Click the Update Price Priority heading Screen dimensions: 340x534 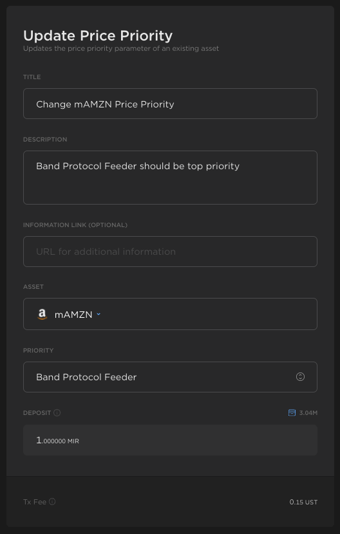(98, 35)
